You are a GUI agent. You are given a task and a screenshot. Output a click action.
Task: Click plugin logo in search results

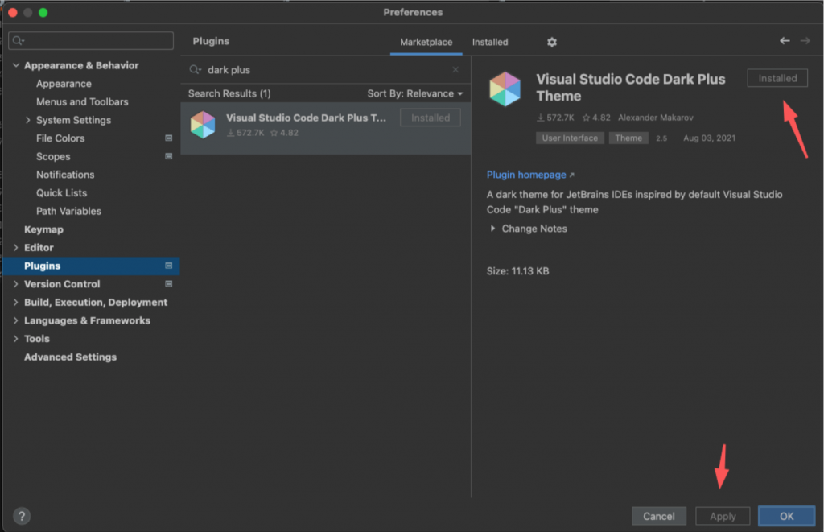pyautogui.click(x=203, y=125)
